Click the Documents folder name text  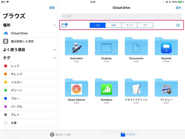click(136, 58)
